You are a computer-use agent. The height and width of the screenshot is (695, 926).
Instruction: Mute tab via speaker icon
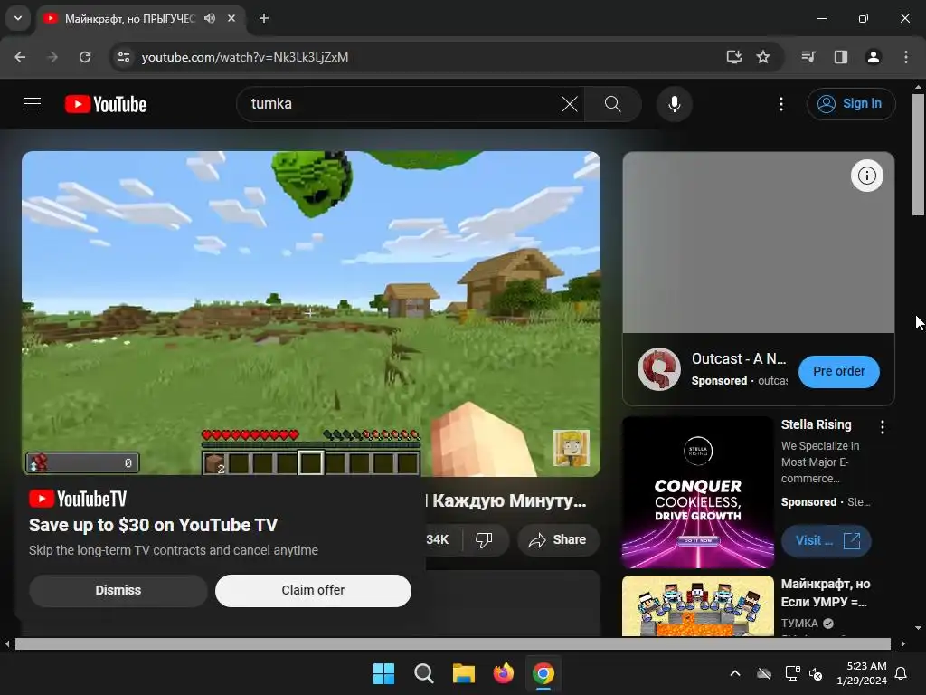(x=210, y=18)
